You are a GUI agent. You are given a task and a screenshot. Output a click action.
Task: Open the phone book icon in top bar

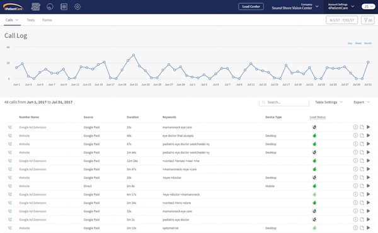tap(64, 7)
